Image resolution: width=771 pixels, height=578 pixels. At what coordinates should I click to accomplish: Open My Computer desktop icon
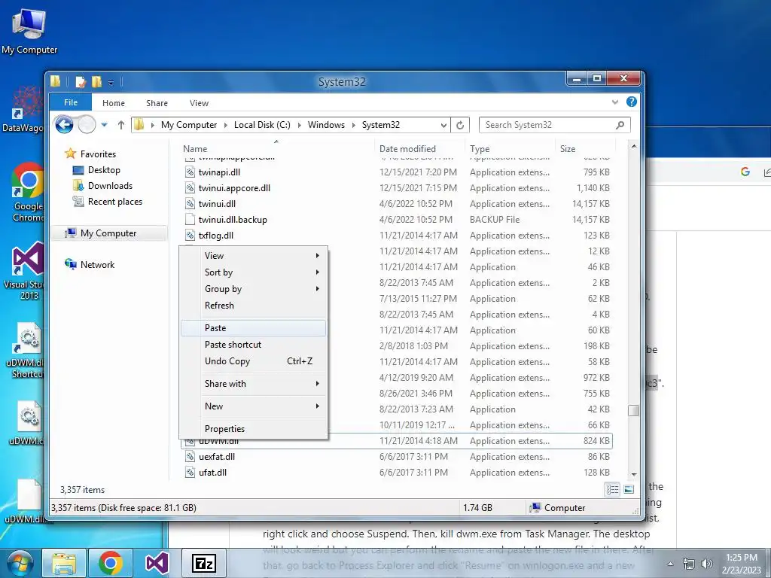coord(29,30)
